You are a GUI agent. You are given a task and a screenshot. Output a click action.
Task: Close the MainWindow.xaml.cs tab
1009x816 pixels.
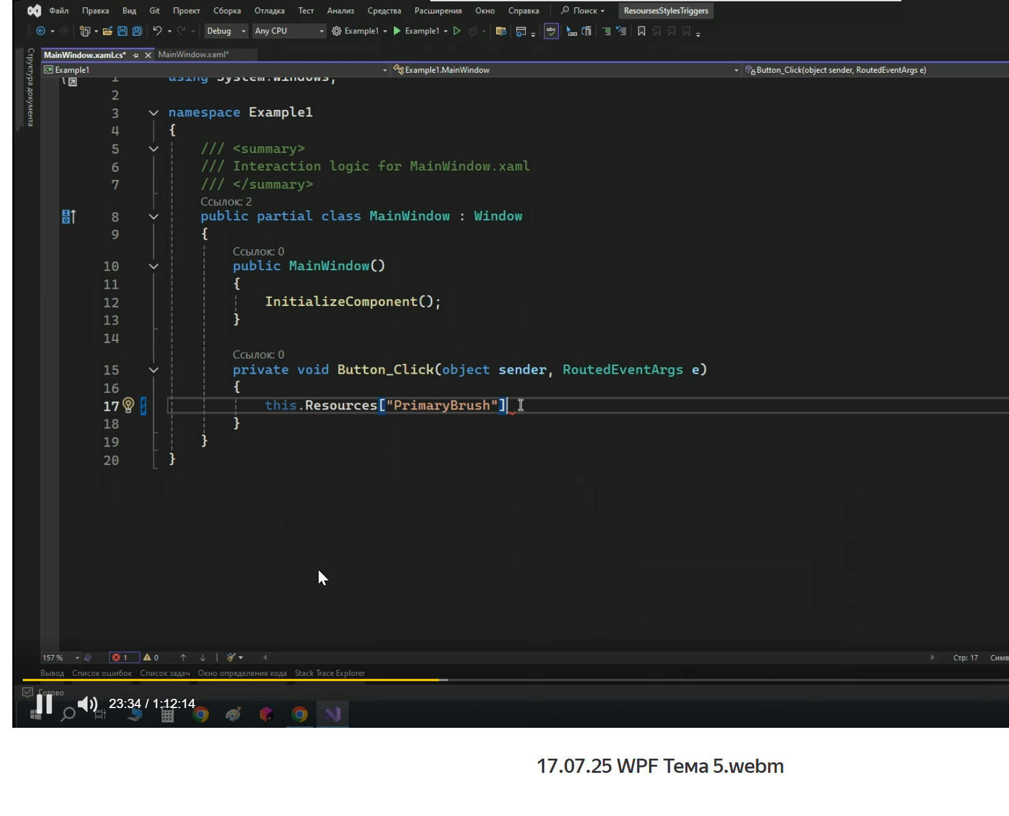pos(148,55)
